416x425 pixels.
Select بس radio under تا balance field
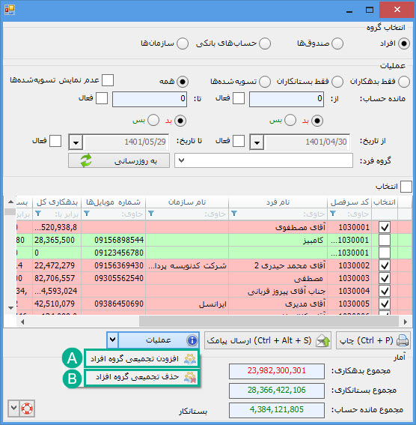pyautogui.click(x=153, y=120)
